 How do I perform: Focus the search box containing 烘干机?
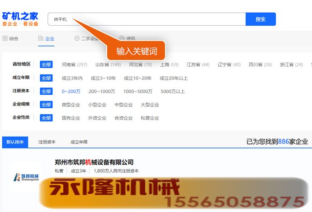click(x=147, y=19)
